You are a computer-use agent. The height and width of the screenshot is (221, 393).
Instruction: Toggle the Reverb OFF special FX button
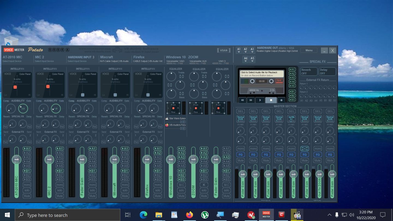309,71
